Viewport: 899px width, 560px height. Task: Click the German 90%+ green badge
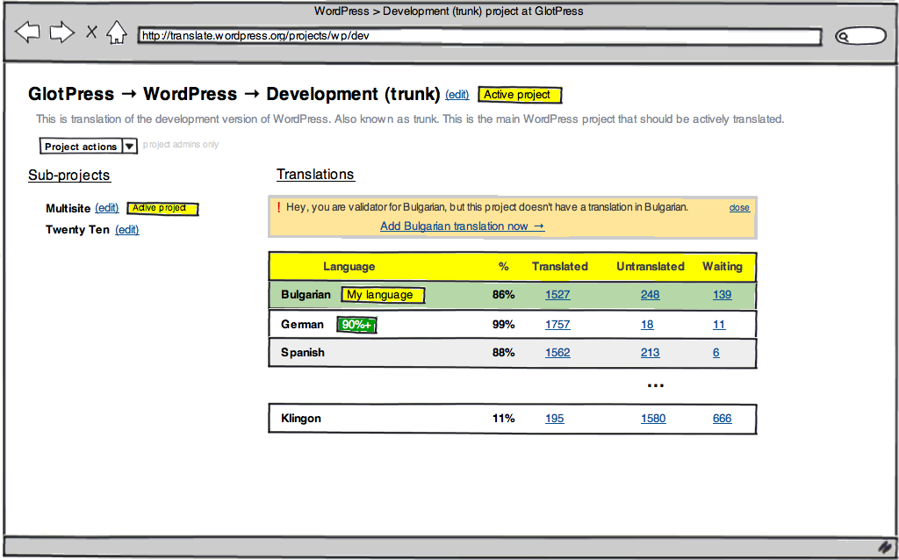357,325
